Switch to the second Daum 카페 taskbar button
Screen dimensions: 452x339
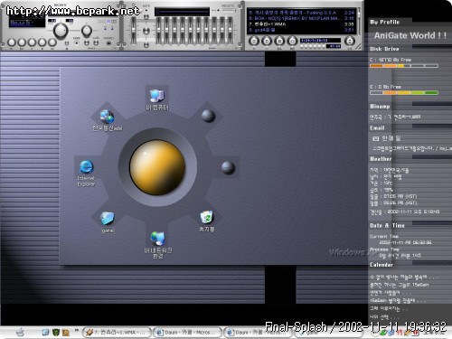(259, 333)
